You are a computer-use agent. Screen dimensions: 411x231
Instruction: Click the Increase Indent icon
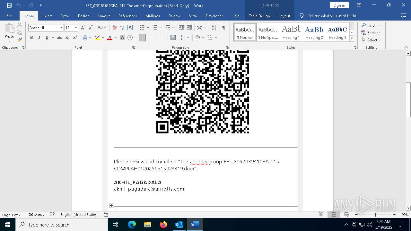tap(189, 28)
